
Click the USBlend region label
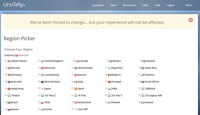click(150, 89)
